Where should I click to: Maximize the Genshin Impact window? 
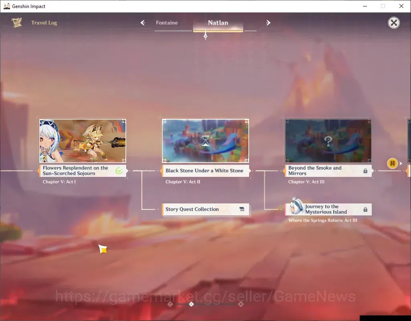point(383,6)
